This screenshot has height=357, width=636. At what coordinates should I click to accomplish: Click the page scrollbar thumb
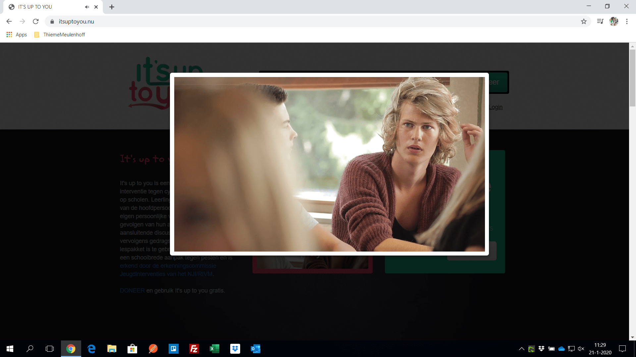point(632,78)
